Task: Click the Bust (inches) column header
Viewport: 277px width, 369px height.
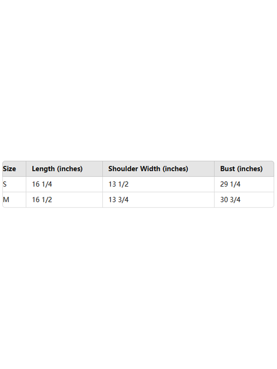Action: click(x=241, y=169)
